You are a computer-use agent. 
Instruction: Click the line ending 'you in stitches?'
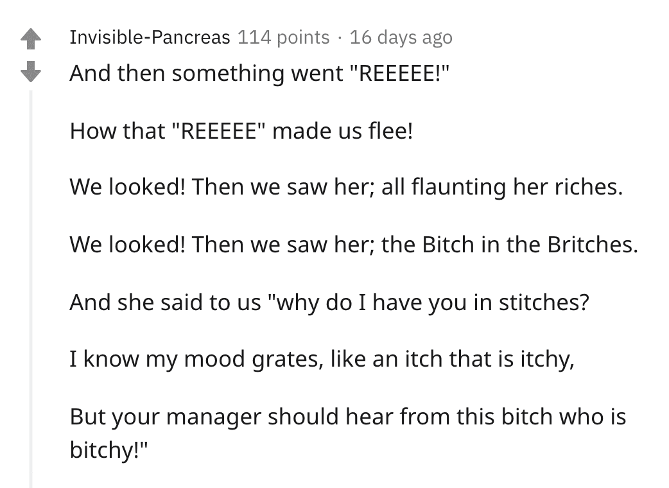coord(329,302)
